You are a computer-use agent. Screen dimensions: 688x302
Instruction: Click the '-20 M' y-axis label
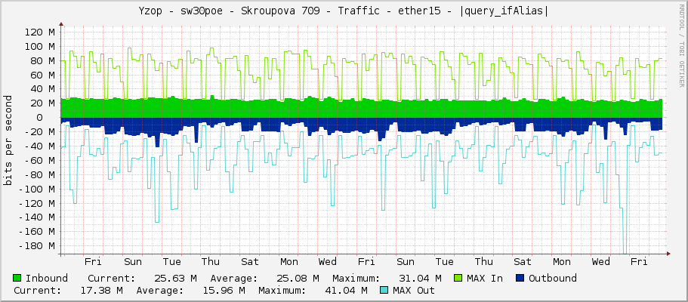coord(40,132)
